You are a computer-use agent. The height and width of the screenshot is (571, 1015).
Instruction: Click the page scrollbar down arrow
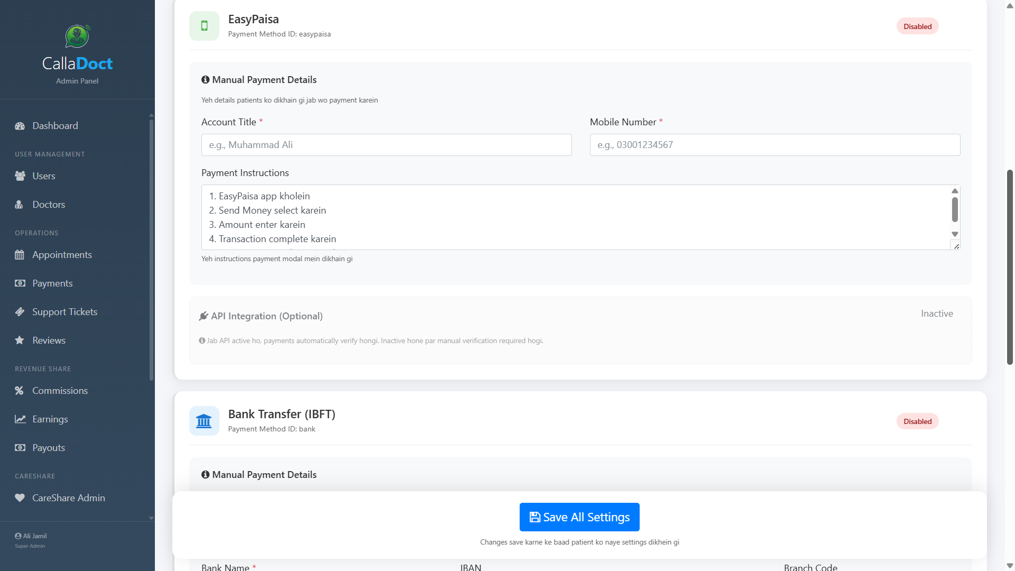click(1010, 566)
